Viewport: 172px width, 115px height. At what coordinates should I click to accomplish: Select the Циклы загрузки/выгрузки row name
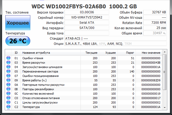(40, 102)
